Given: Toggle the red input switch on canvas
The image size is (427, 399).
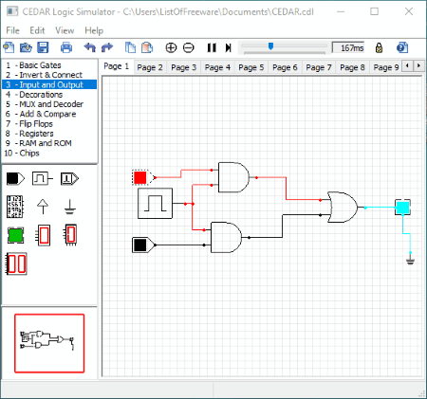Looking at the screenshot, I should [140, 177].
